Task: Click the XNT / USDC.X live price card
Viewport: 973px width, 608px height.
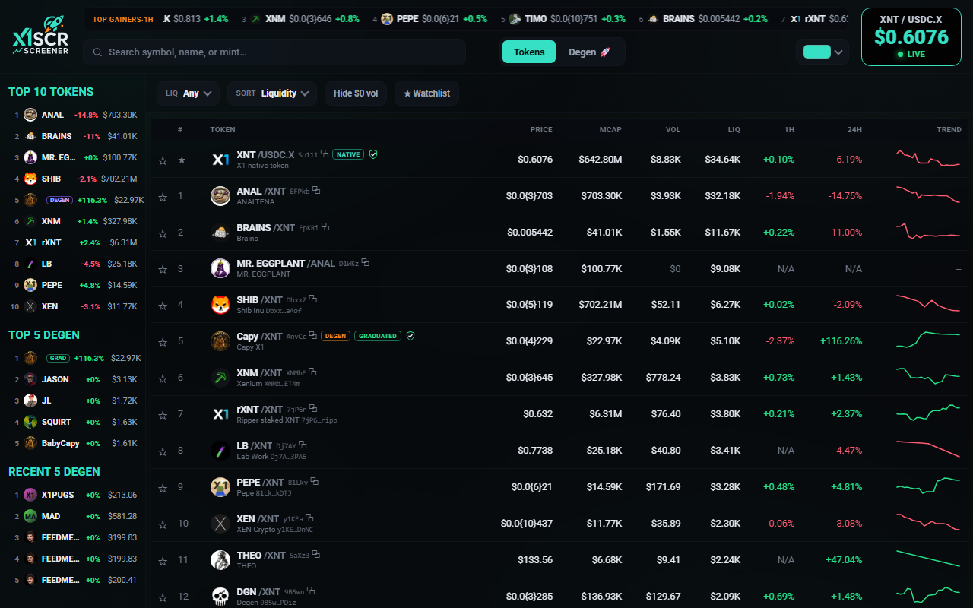Action: 911,37
